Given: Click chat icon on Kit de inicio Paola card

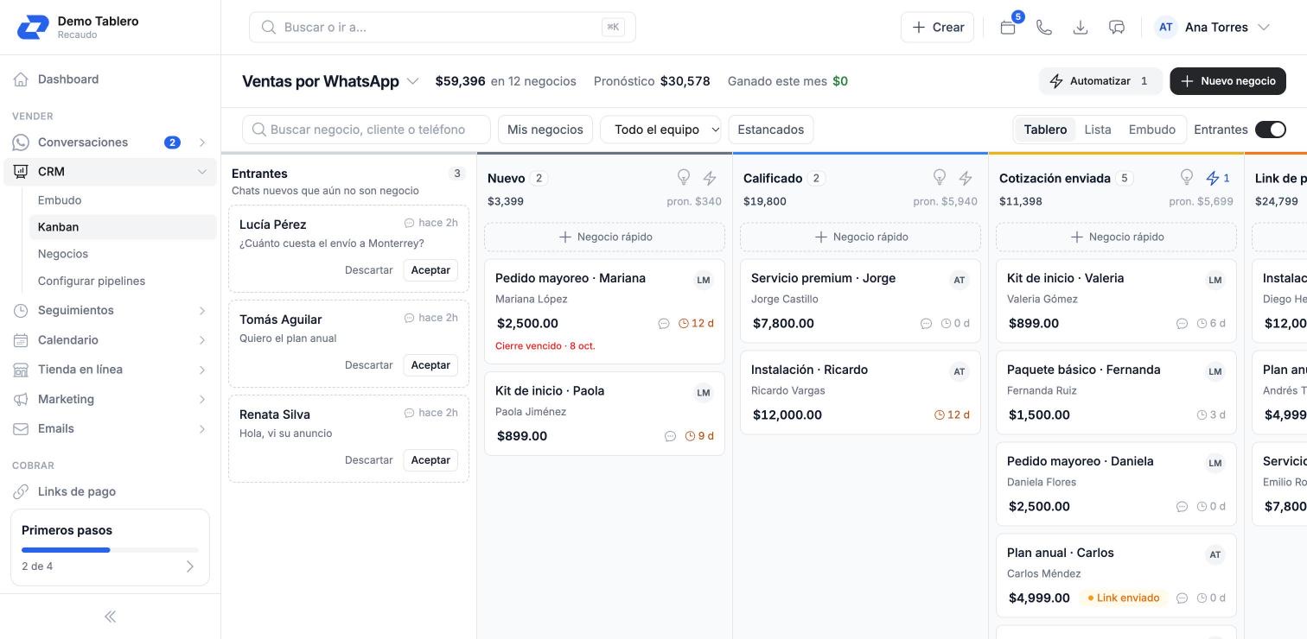Looking at the screenshot, I should (x=670, y=436).
